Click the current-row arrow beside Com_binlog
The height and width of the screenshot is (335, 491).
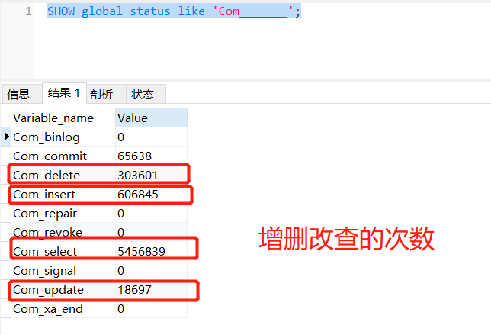pos(6,137)
